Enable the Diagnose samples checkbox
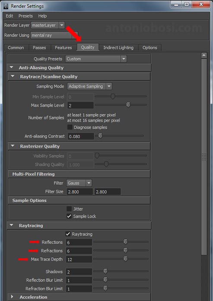The width and height of the screenshot is (213, 301). point(70,127)
